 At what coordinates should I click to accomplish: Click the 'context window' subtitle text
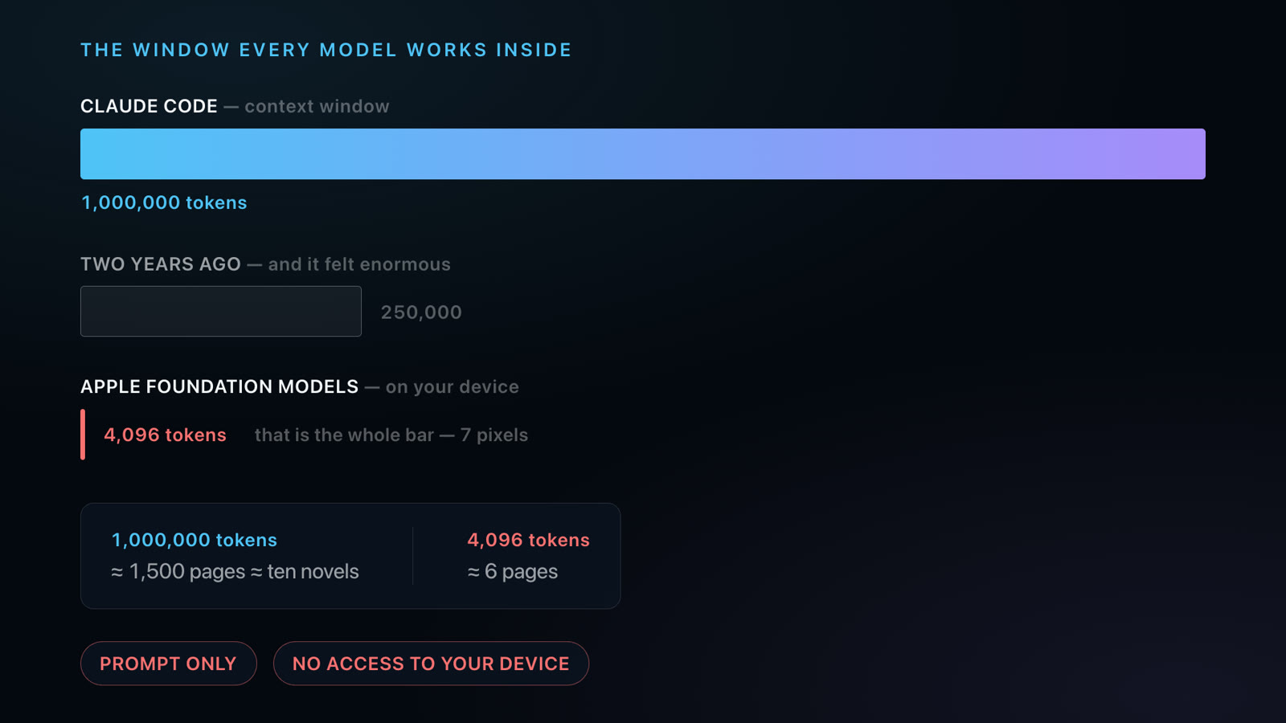[x=317, y=106]
